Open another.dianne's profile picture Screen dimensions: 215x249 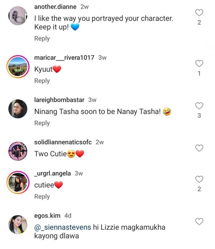(18, 16)
